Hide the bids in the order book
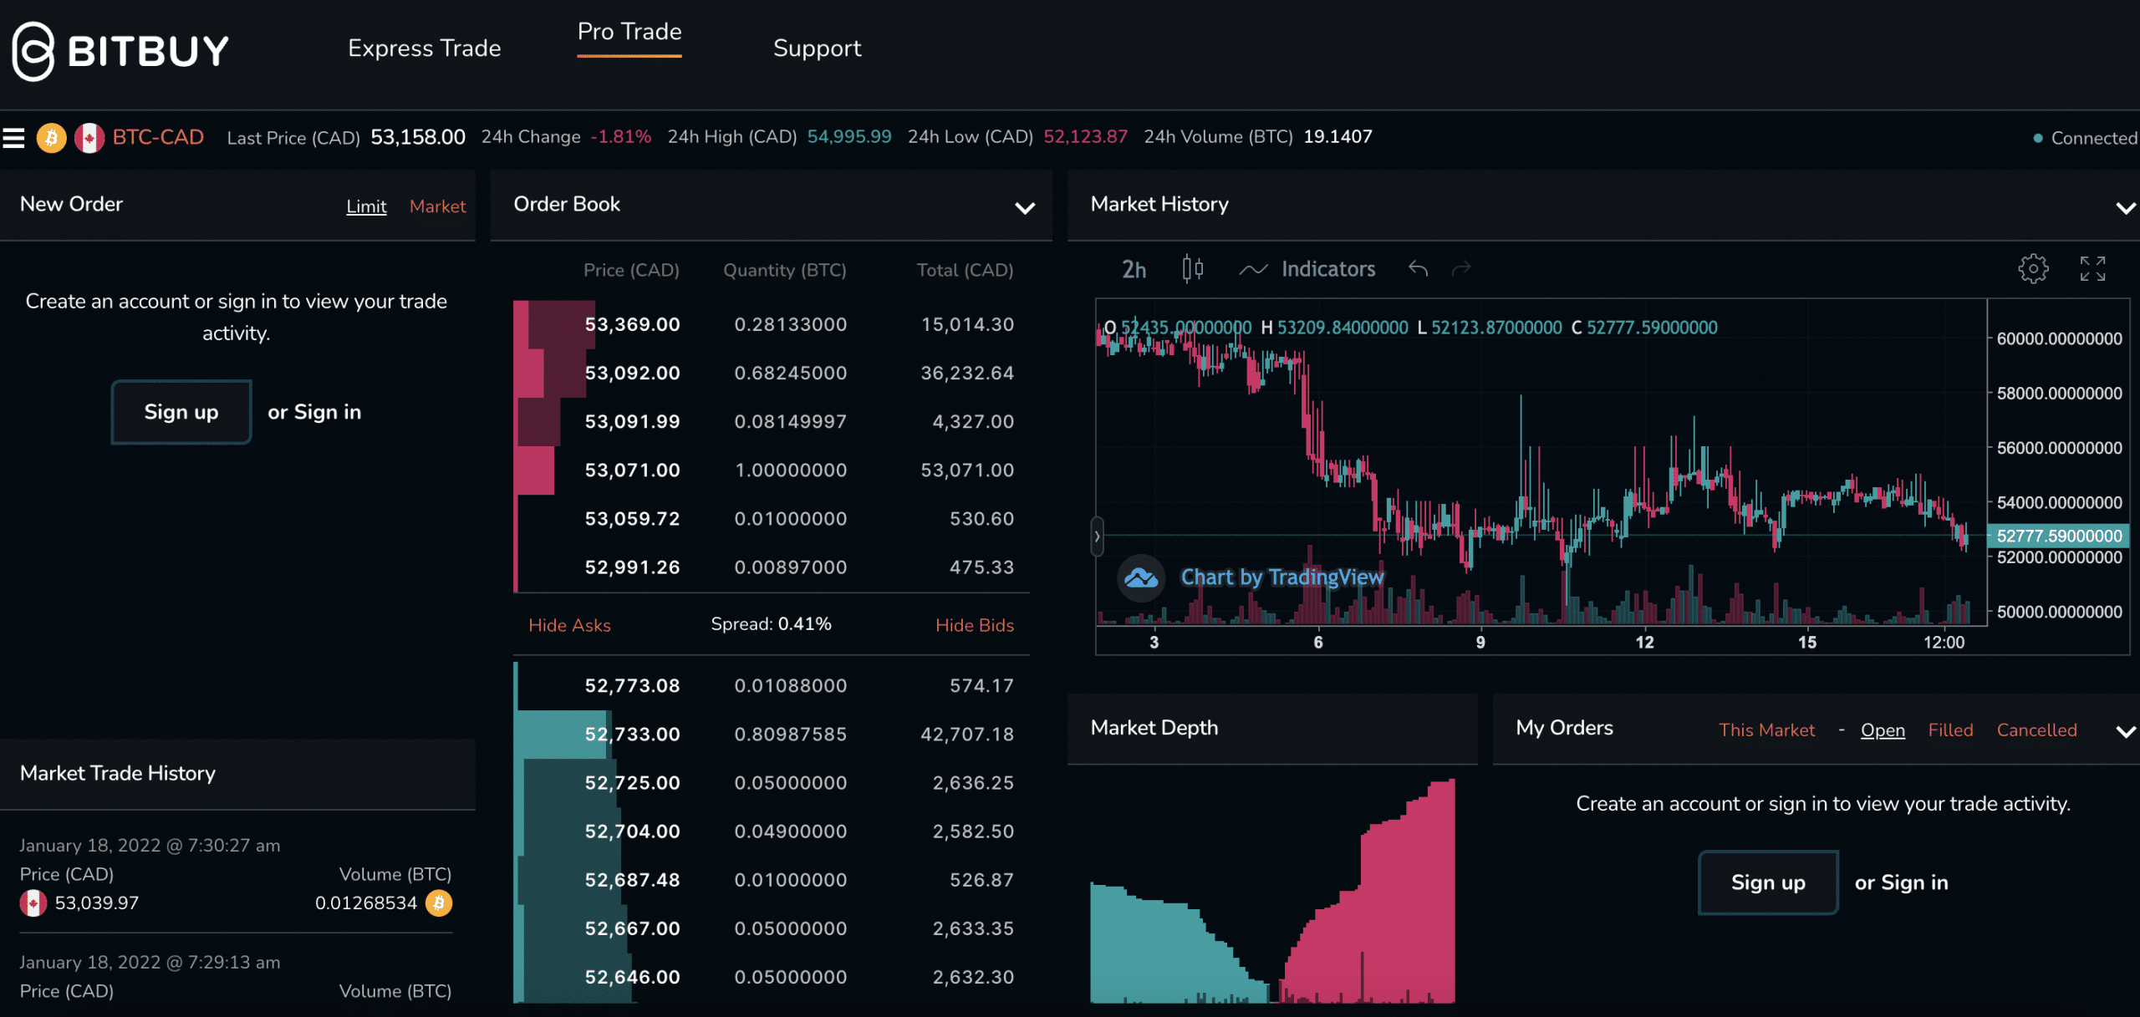 (x=974, y=625)
